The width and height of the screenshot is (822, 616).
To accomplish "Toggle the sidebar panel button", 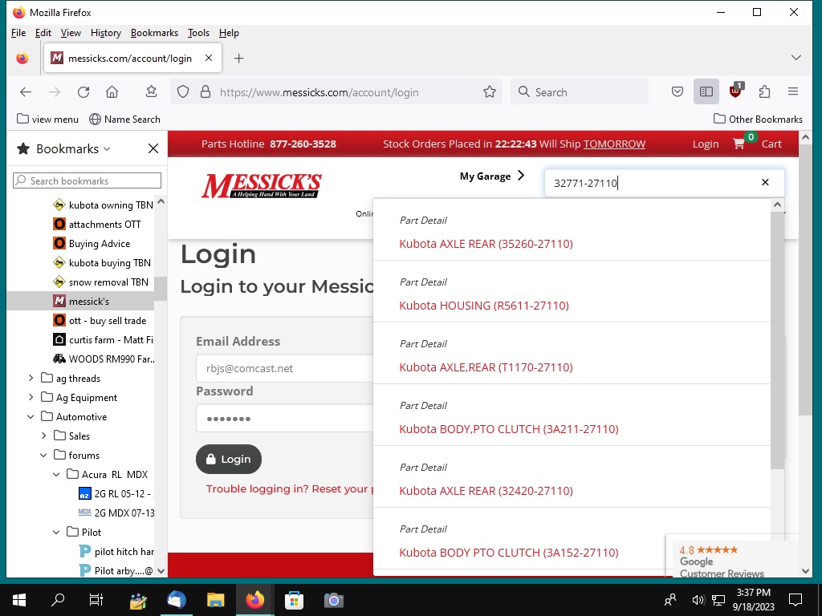I will tap(706, 92).
